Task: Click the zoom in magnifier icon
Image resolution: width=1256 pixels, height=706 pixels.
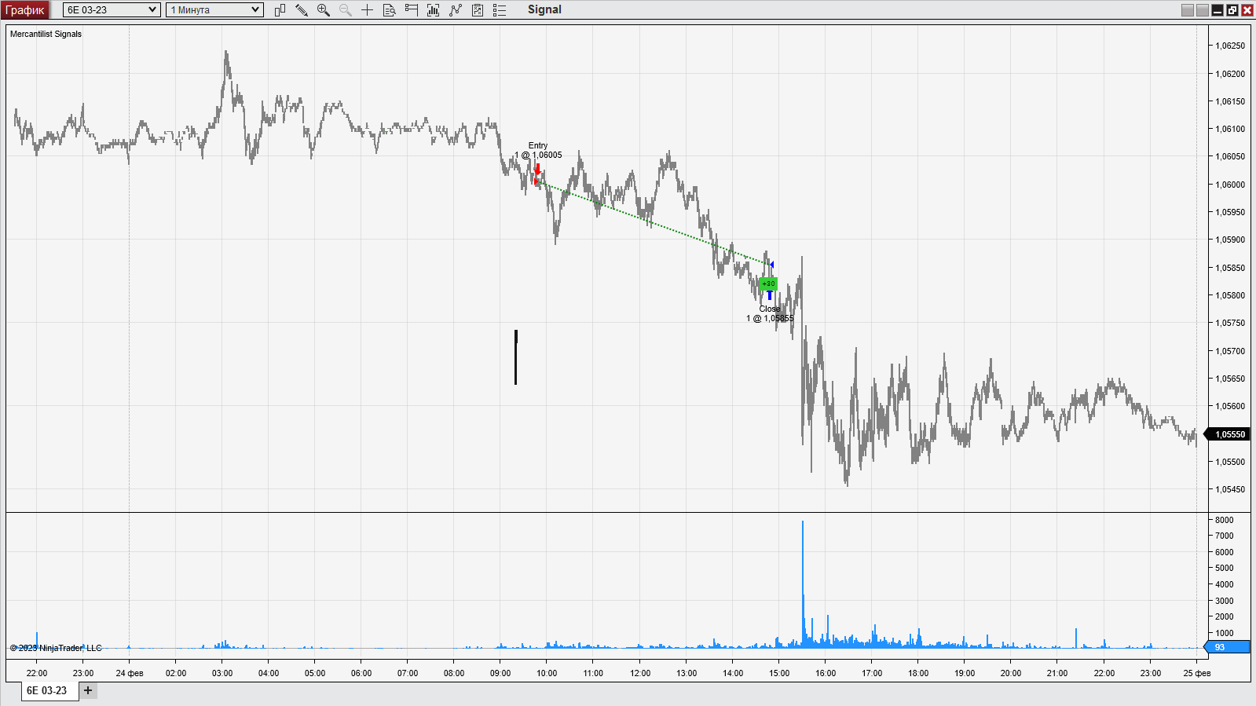Action: [323, 10]
